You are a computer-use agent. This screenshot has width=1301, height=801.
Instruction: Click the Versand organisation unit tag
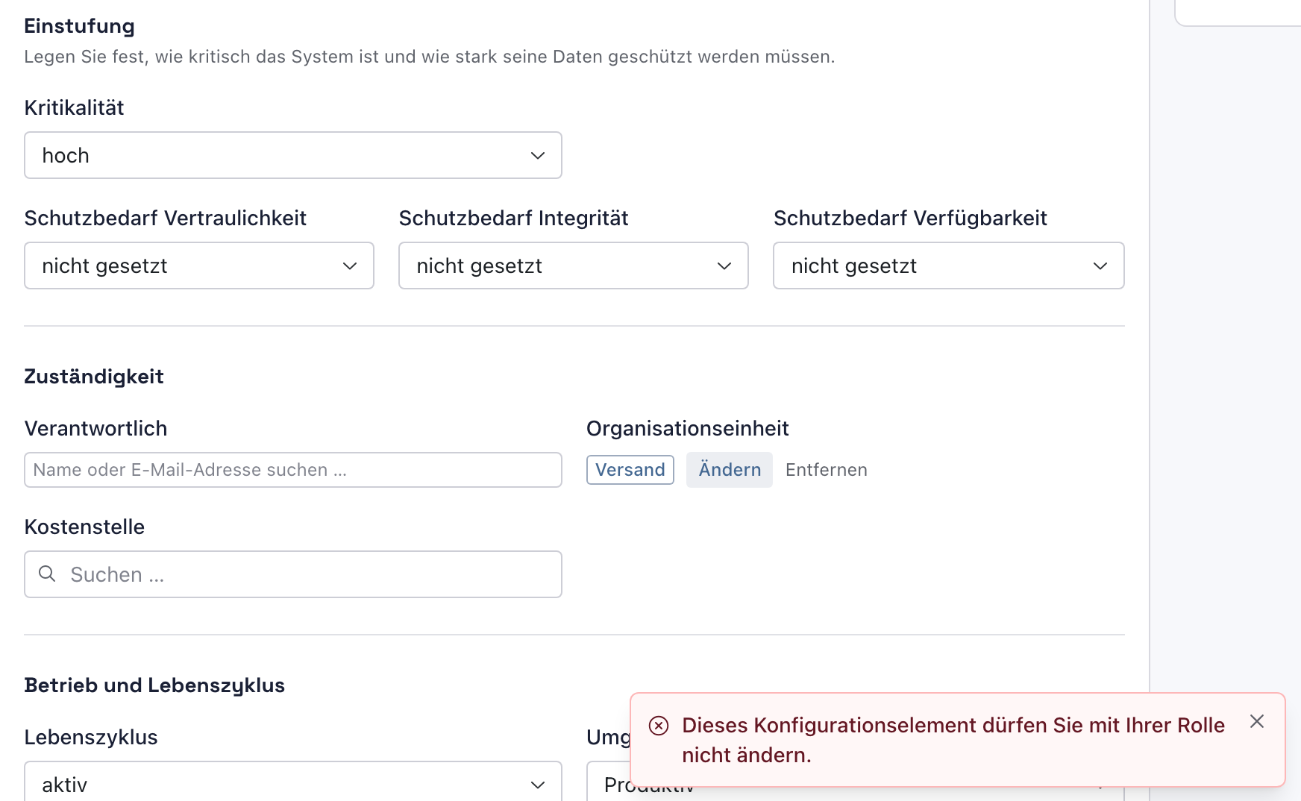pos(630,470)
